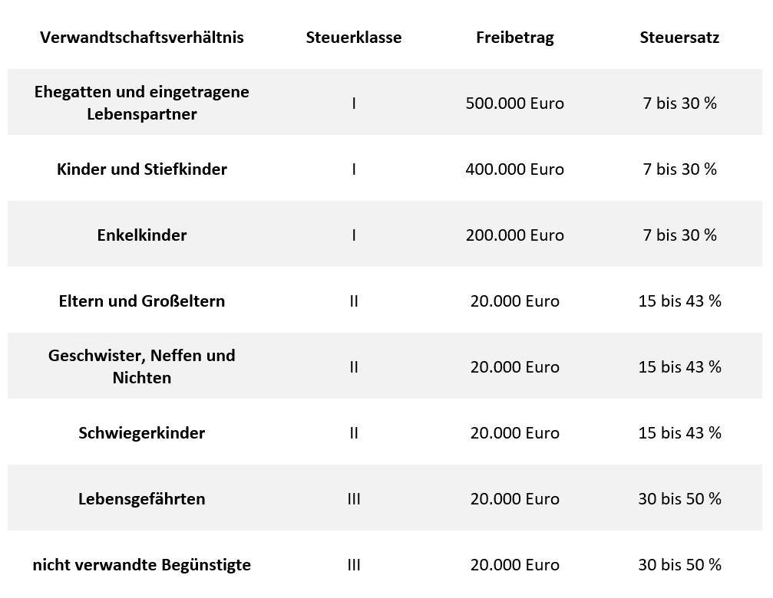Click the Freibetrag column header

pyautogui.click(x=514, y=38)
